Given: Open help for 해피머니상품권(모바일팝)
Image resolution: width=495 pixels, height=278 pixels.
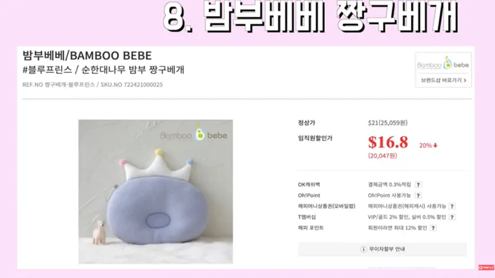Looking at the screenshot, I should (452, 206).
